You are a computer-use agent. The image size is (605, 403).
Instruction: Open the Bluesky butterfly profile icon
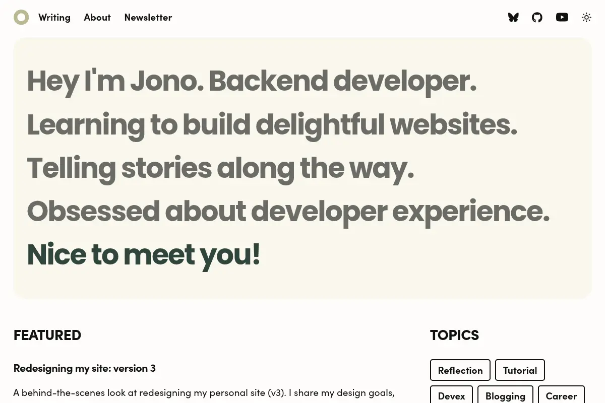pos(513,17)
